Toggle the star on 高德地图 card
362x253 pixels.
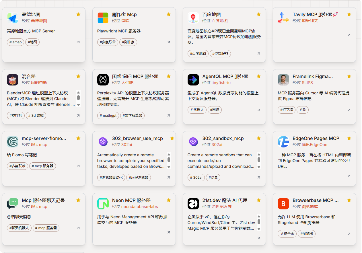pos(78,14)
